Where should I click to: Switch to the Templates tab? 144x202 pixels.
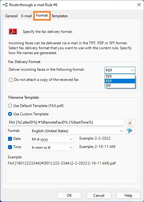tap(60, 16)
